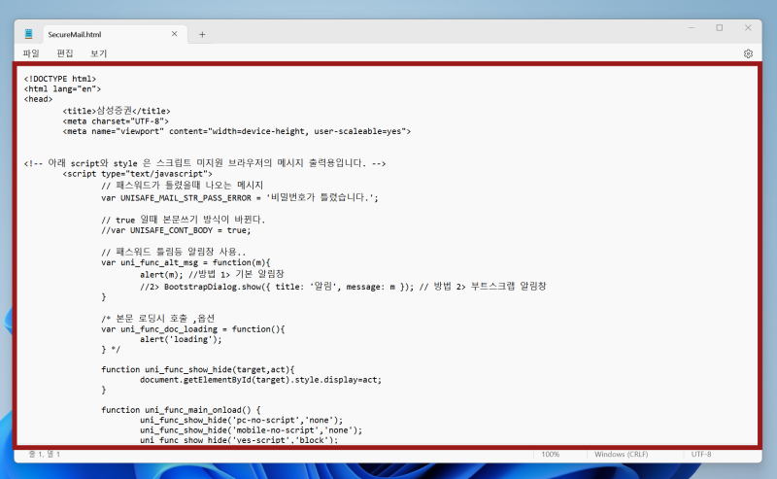Open the 보기 menu
Viewport: 777px width, 479px height.
(x=99, y=53)
